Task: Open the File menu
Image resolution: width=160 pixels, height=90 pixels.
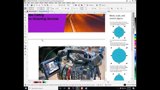Action: [25, 3]
